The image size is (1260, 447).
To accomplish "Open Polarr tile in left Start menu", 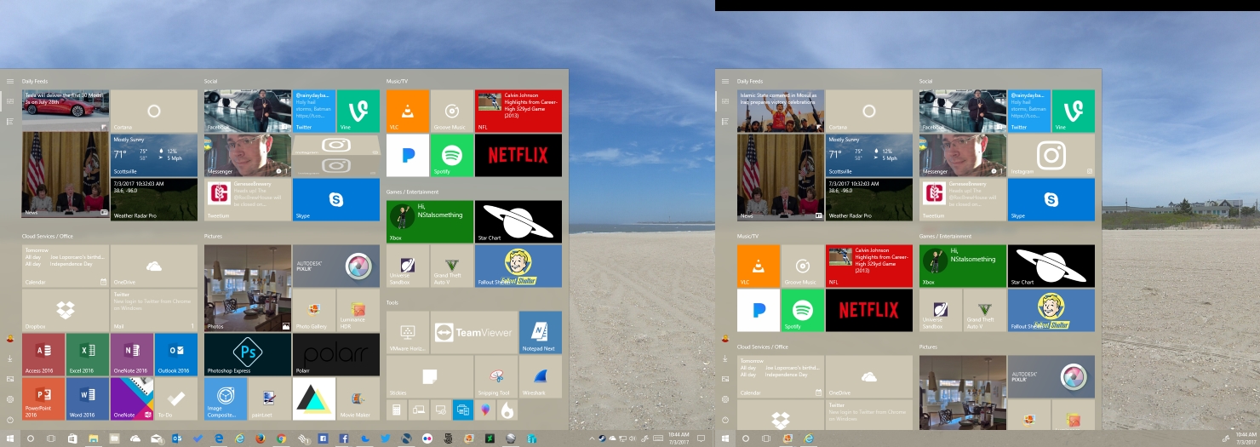I will [336, 354].
